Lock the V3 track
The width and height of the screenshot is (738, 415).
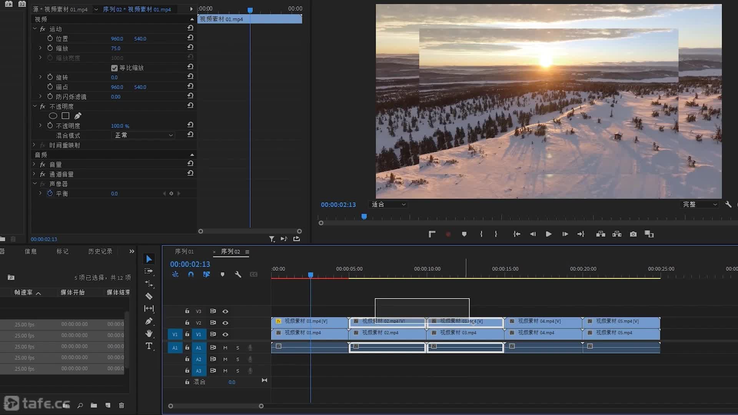coord(187,311)
